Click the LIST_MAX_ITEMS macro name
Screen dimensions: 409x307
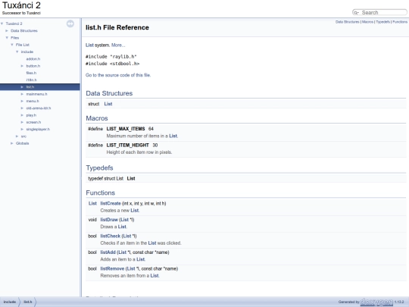[126, 129]
